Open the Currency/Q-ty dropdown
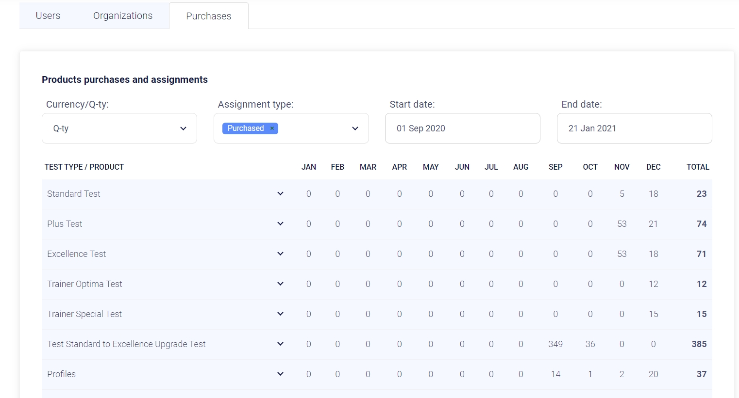 tap(119, 128)
